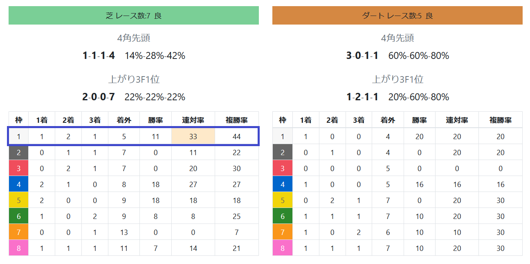Click the 枠 1 cell in highlighted turf row
This screenshot has width=530, height=264.
(x=19, y=136)
